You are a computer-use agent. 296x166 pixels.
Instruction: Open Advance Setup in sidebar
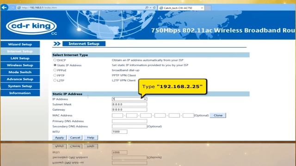pyautogui.click(x=20, y=79)
